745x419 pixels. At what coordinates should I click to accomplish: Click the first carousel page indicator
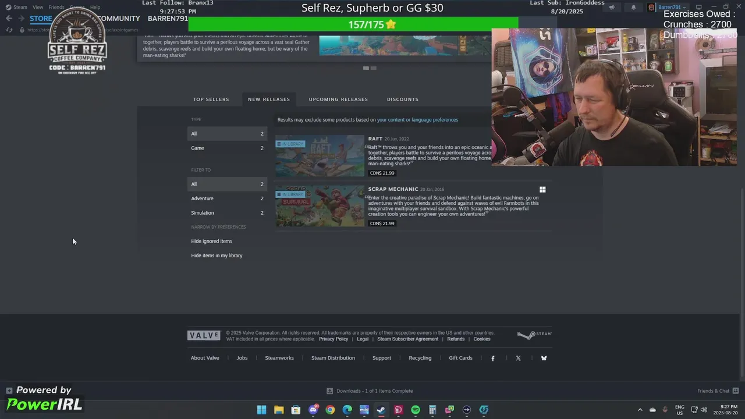(366, 68)
